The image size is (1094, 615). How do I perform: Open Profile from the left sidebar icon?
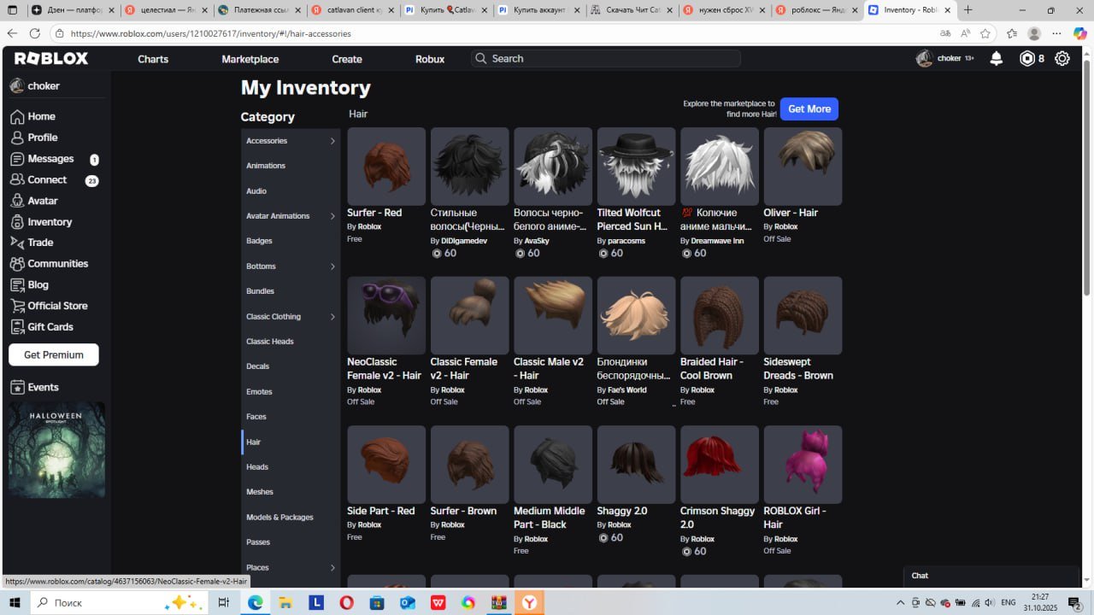(17, 138)
